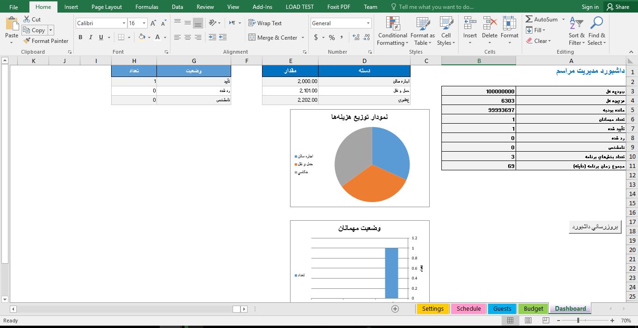Open Merge & Center dropdown arrow
Image resolution: width=638 pixels, height=328 pixels.
point(303,37)
